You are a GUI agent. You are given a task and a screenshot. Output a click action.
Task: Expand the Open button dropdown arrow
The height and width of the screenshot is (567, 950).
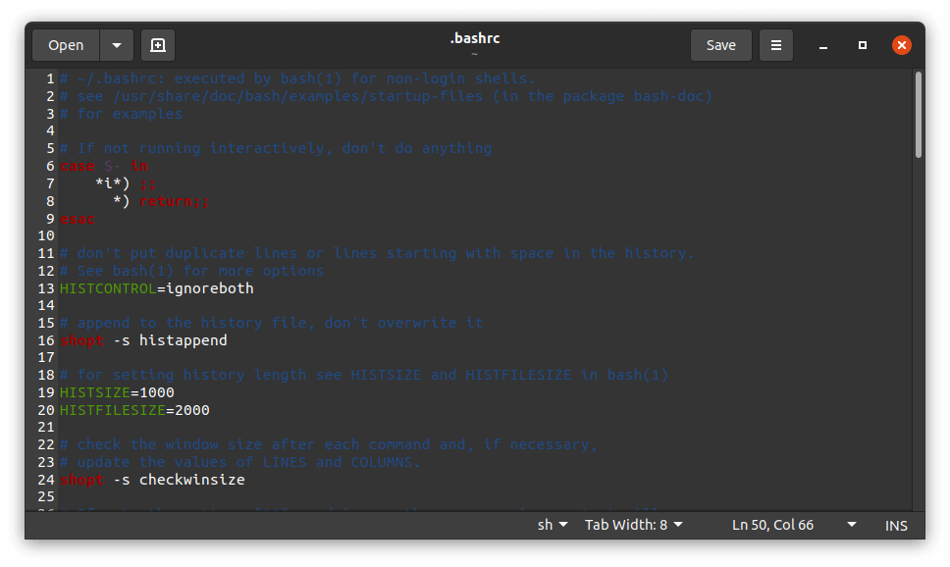[x=116, y=44]
